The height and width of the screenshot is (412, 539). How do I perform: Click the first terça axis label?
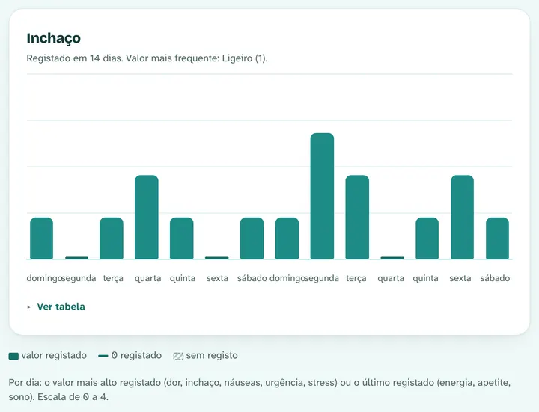click(113, 278)
